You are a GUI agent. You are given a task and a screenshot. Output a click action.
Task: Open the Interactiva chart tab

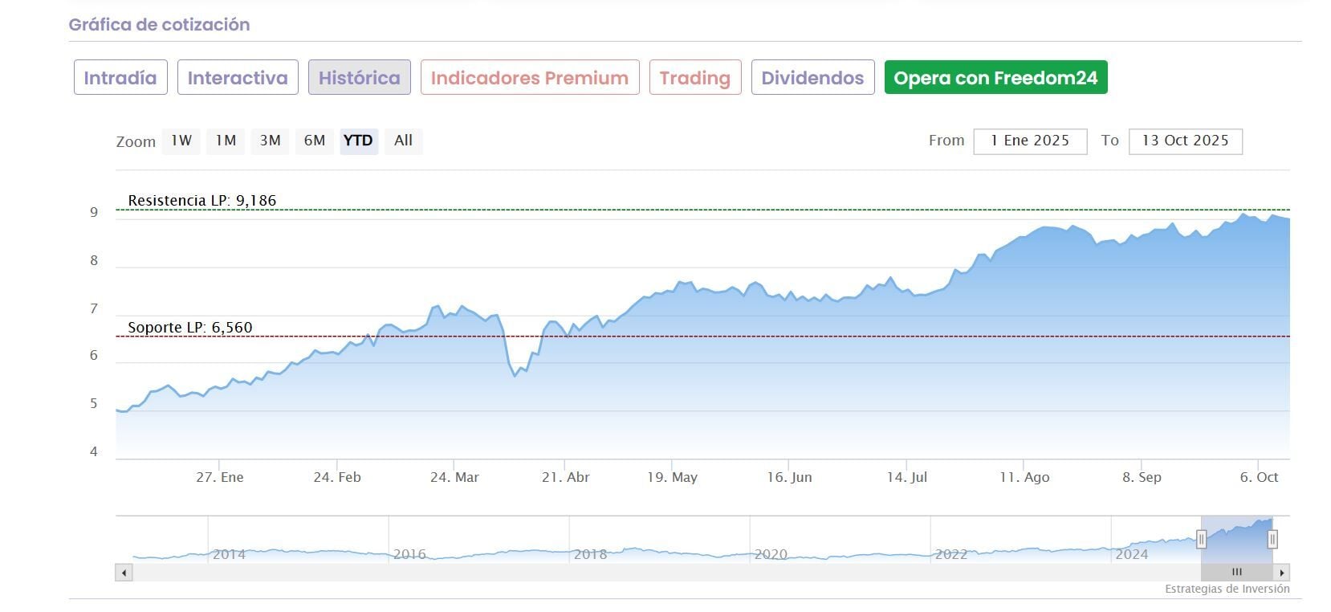pos(238,78)
